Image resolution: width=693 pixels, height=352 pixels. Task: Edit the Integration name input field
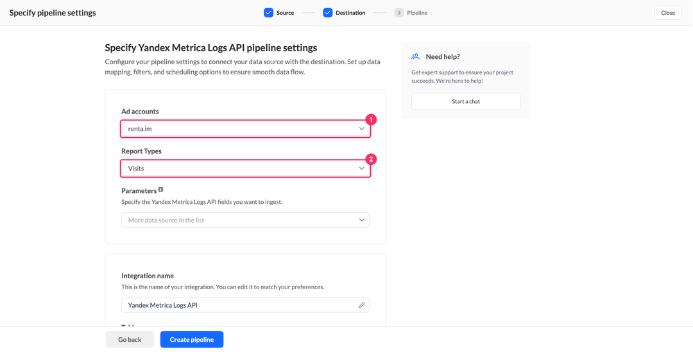click(x=245, y=305)
